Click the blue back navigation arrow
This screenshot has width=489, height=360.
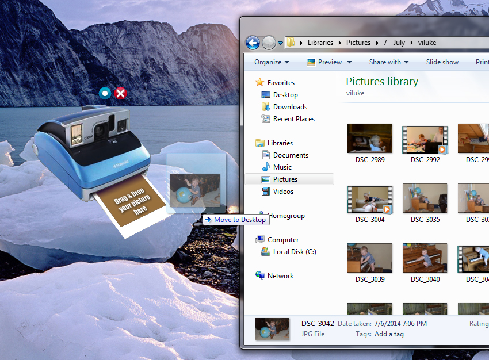pyautogui.click(x=253, y=43)
